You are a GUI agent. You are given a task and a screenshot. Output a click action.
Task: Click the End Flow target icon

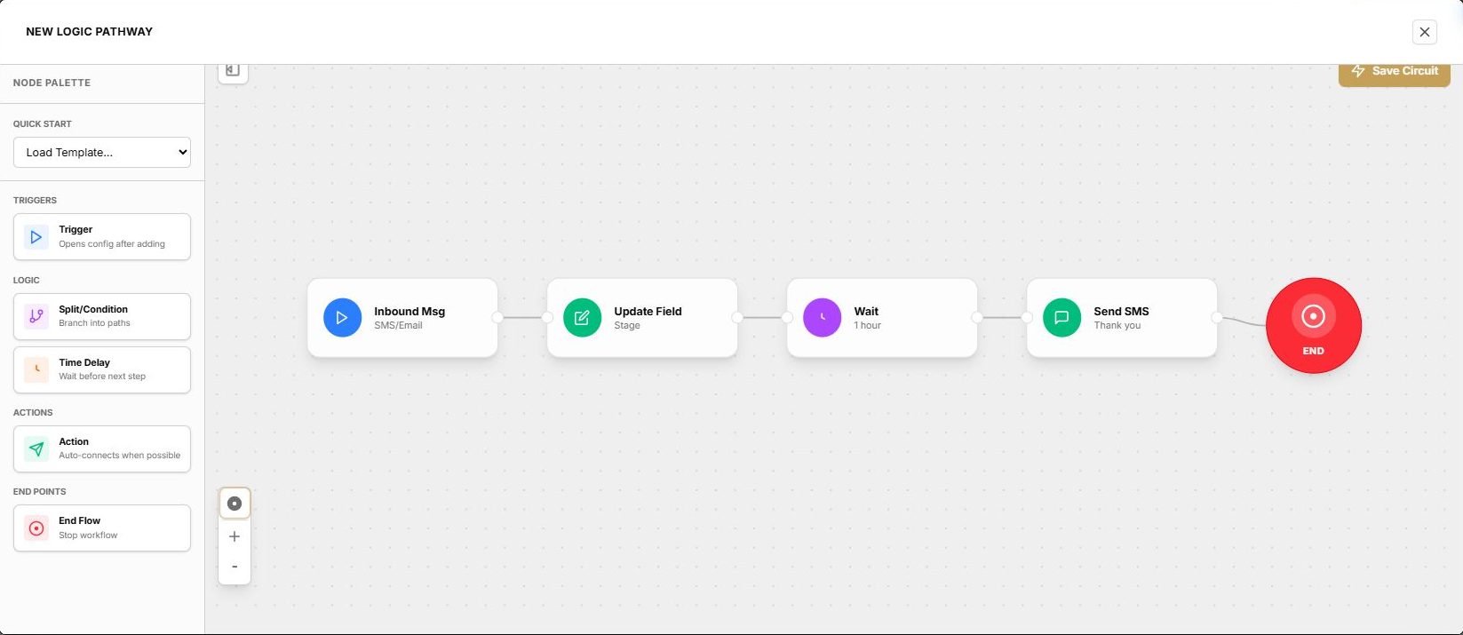(x=36, y=528)
